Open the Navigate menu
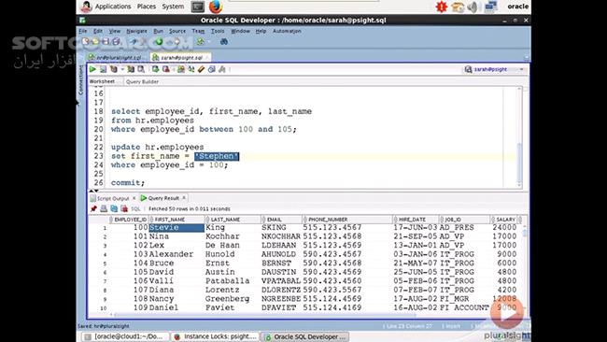This screenshot has width=607, height=342. [136, 31]
